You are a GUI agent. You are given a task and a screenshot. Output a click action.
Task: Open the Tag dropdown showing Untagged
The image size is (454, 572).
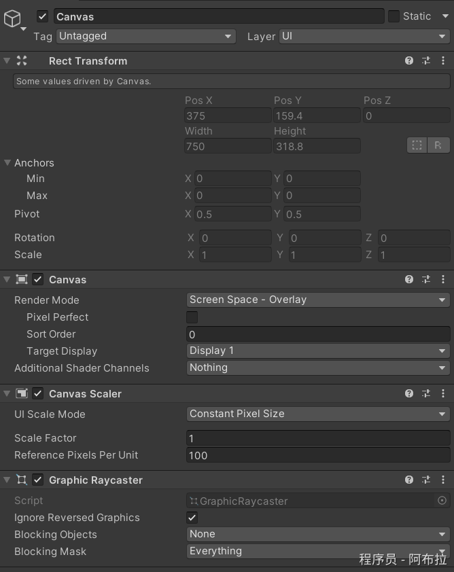tap(145, 36)
